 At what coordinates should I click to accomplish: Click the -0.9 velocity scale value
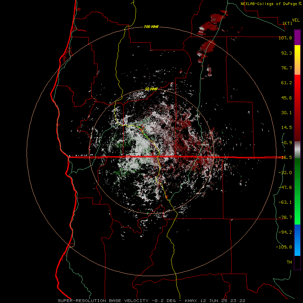[x=287, y=143]
